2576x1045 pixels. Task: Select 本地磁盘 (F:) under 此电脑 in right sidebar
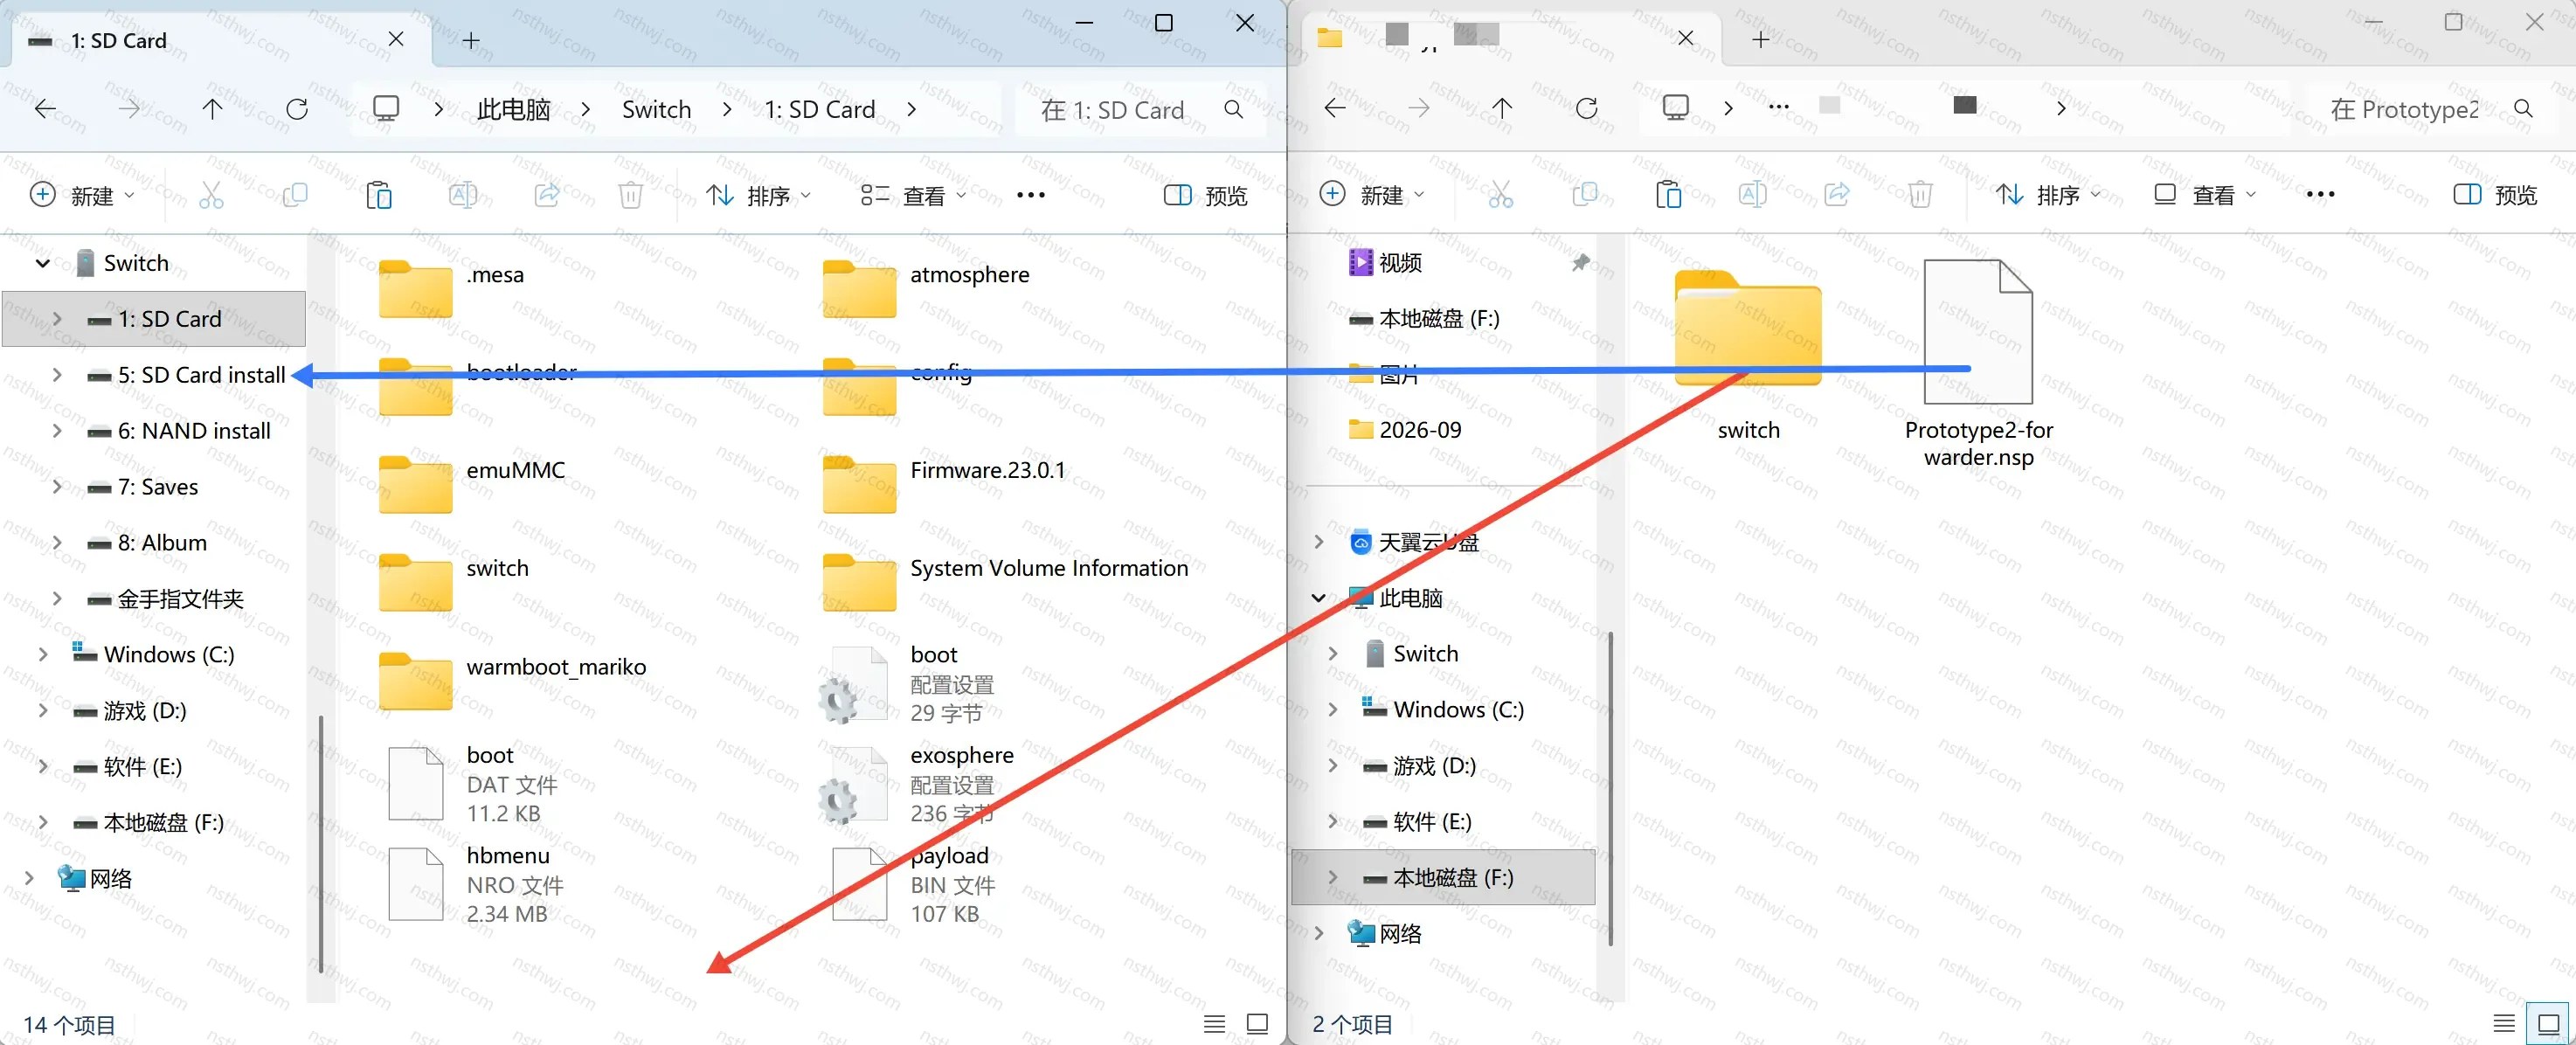(1443, 877)
